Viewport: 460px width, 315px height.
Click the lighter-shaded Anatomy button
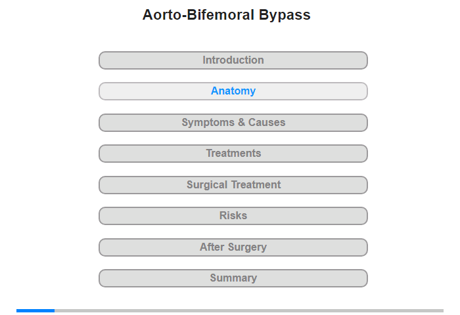pyautogui.click(x=233, y=91)
